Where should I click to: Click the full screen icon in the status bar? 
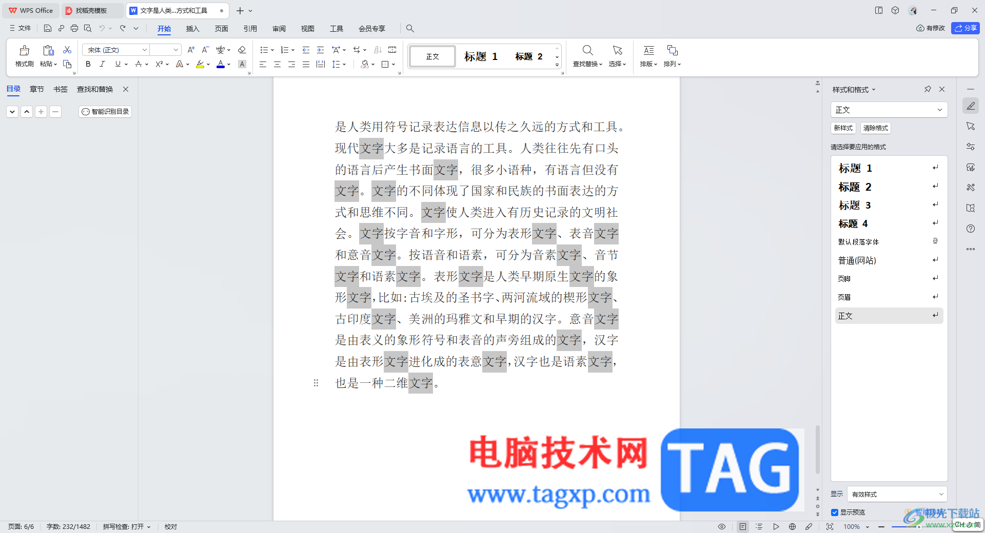pos(830,526)
